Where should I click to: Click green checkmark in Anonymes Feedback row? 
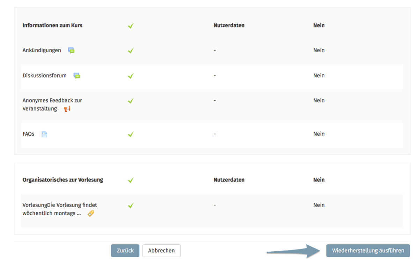click(131, 101)
